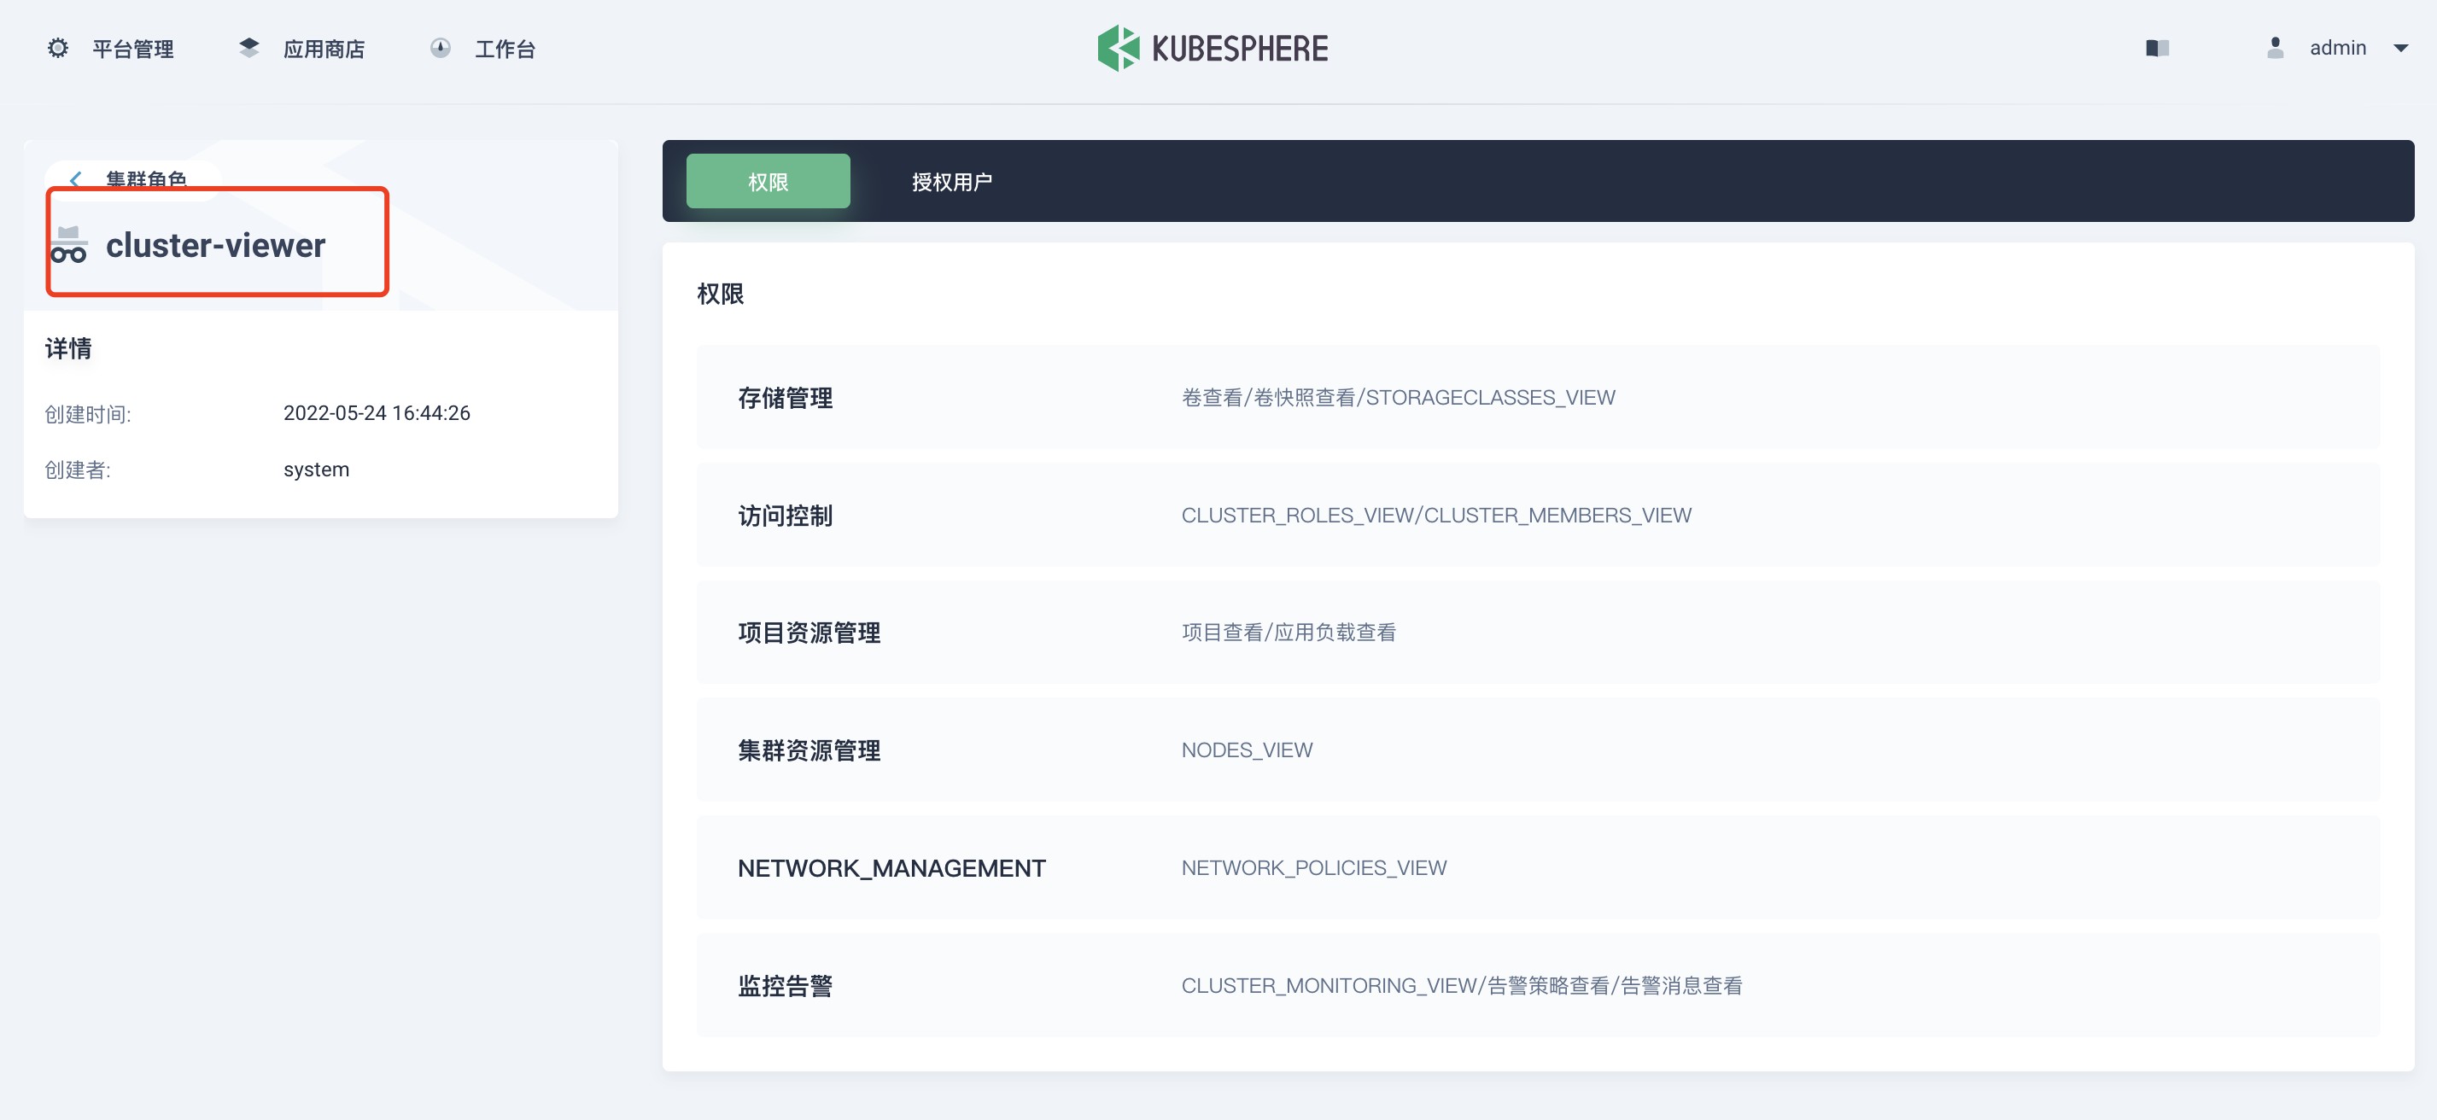Click the app store layers icon
The width and height of the screenshot is (2437, 1120).
tap(248, 49)
